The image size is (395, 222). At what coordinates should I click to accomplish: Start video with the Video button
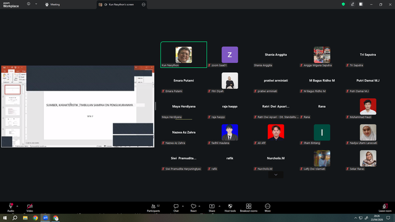[x=30, y=207]
